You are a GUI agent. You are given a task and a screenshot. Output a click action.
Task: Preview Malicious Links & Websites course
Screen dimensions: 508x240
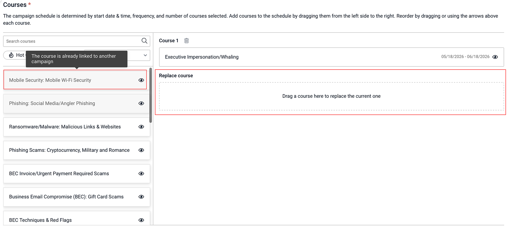pos(141,127)
